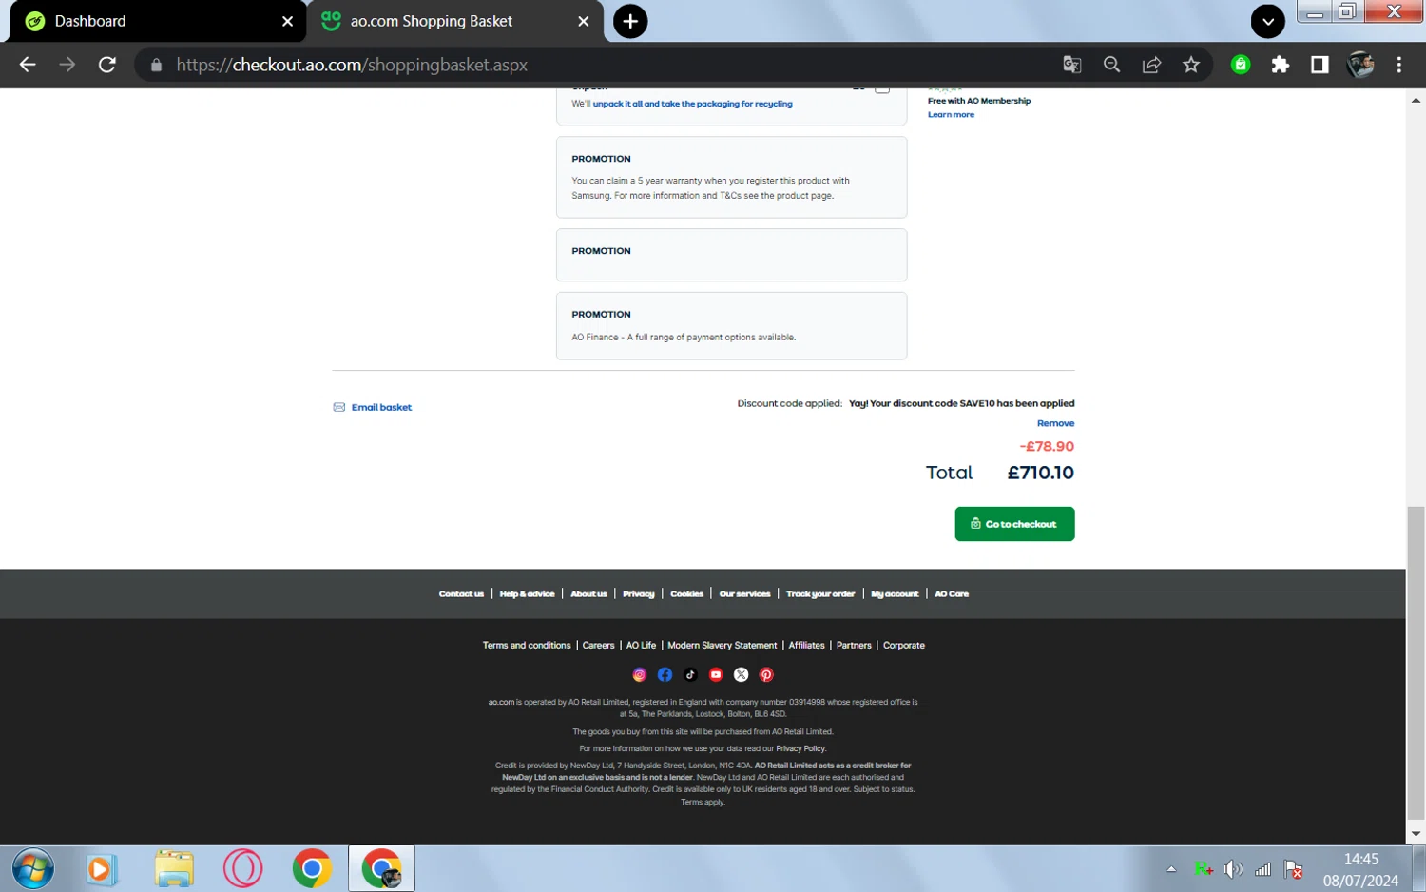1426x892 pixels.
Task: Open the extensions puzzle icon
Action: tap(1281, 65)
